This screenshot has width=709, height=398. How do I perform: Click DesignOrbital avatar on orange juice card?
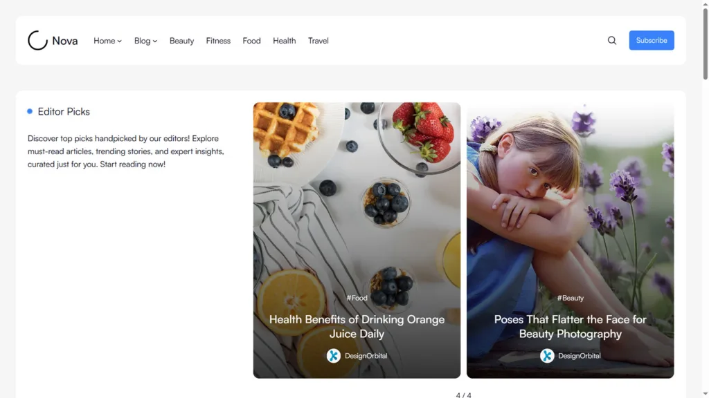coord(334,356)
